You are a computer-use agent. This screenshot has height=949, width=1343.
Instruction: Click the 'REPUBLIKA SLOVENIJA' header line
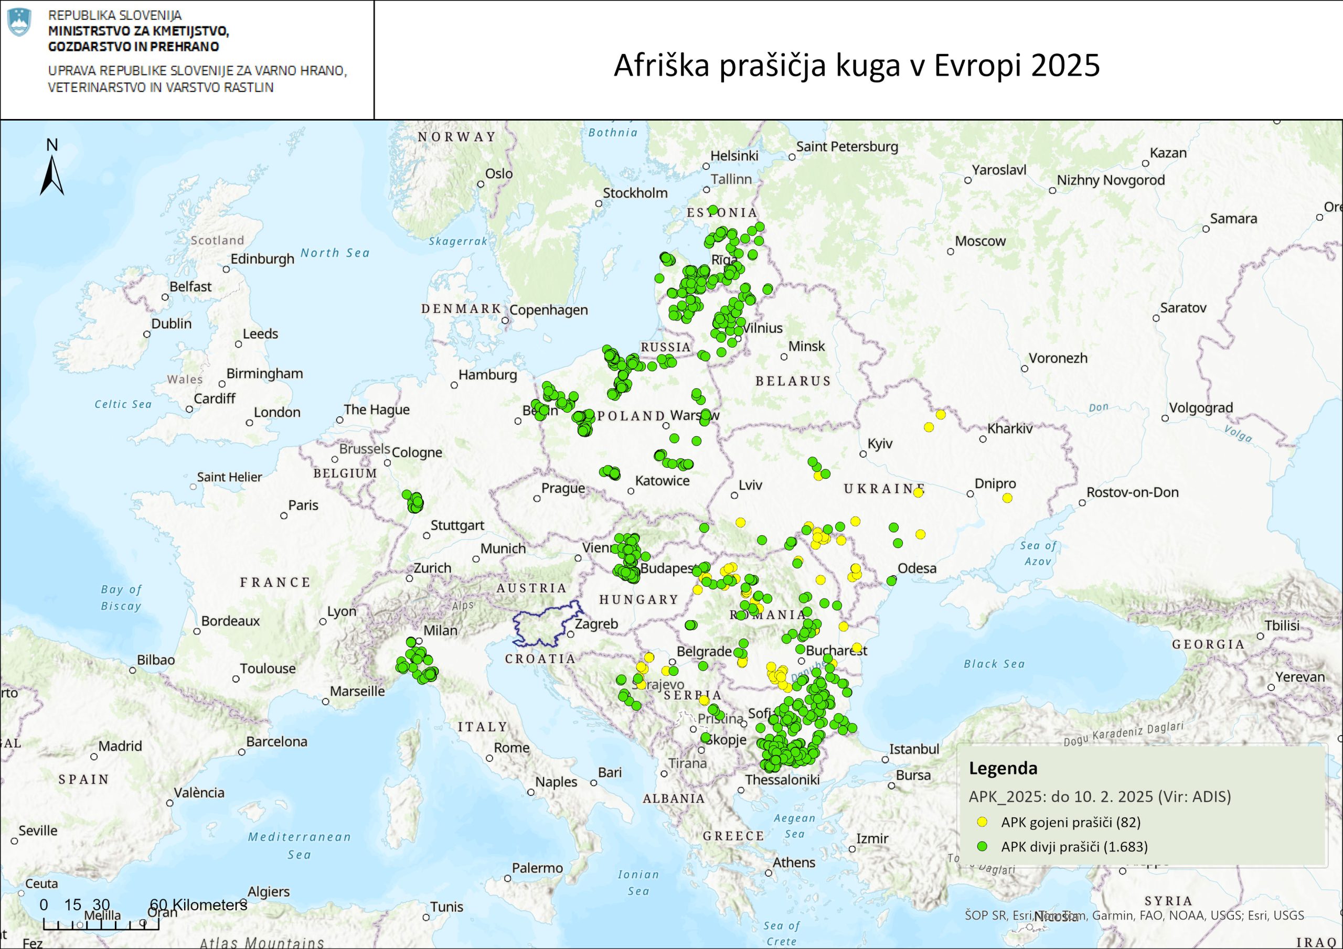coord(115,15)
